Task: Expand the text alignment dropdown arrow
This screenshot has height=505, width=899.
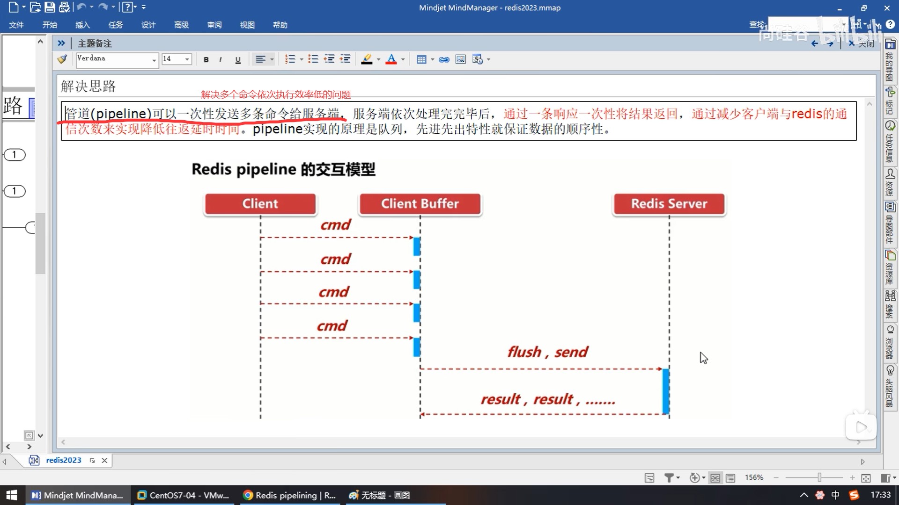Action: point(272,59)
